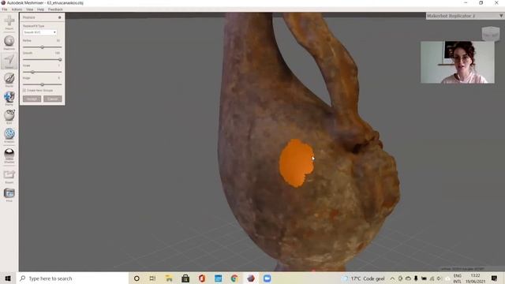The width and height of the screenshot is (505, 284).
Task: Open Zoom from taskbar
Action: coord(267,278)
